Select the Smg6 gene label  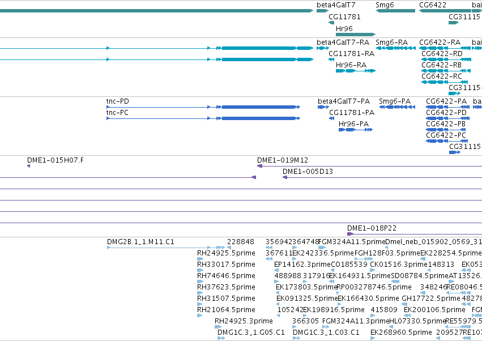click(385, 5)
